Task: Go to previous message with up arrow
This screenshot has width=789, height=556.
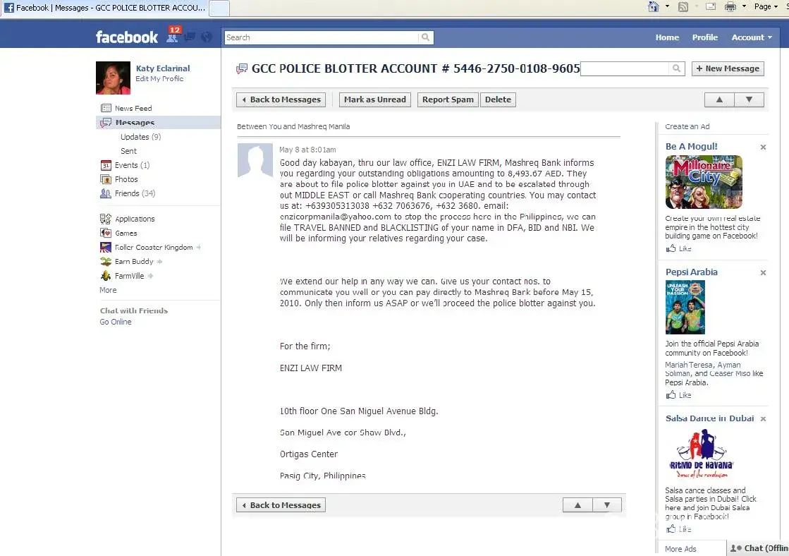Action: [x=719, y=99]
